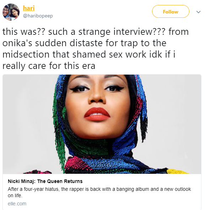Click the red lips in the preview photo

pos(97,114)
